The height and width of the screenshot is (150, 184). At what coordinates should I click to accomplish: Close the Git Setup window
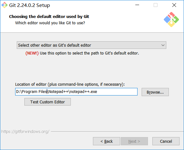(x=174, y=5)
